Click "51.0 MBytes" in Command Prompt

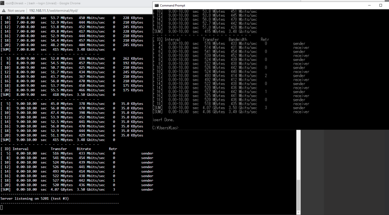pos(214,28)
